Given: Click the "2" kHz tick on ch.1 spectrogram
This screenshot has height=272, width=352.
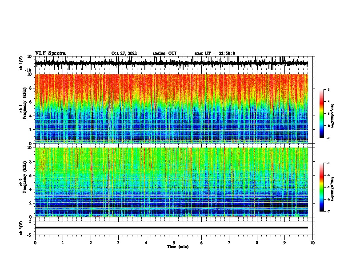Looking at the screenshot, I should tap(31, 130).
